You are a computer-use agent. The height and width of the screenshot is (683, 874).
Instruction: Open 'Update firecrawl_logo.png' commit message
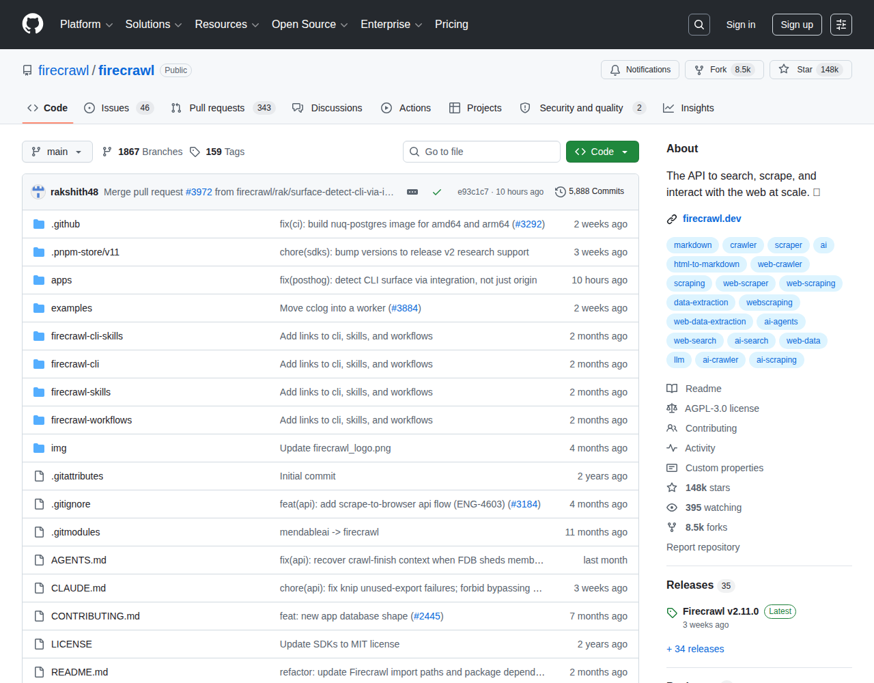pyautogui.click(x=335, y=448)
